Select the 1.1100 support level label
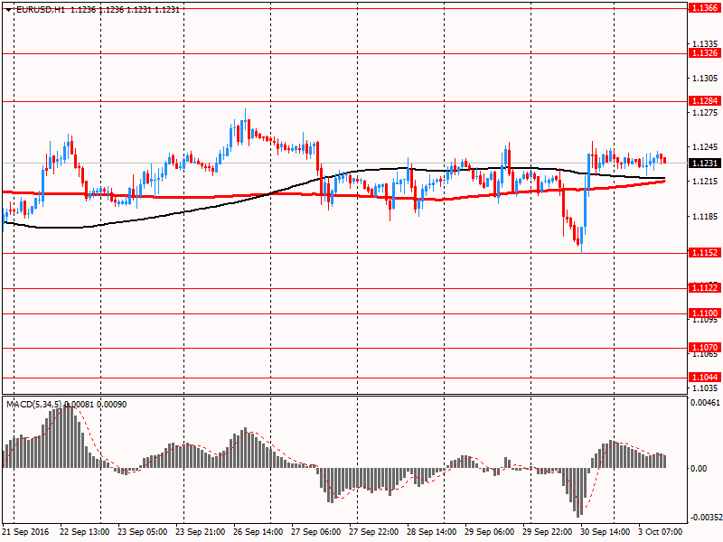723x542 pixels. click(x=705, y=313)
